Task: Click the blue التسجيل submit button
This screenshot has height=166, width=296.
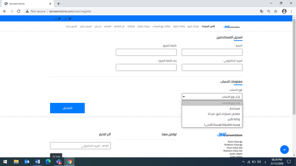Action: 67,108
